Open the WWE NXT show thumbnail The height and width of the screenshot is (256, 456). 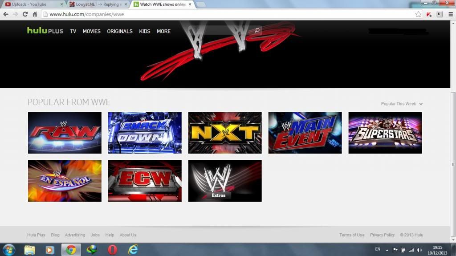click(225, 133)
